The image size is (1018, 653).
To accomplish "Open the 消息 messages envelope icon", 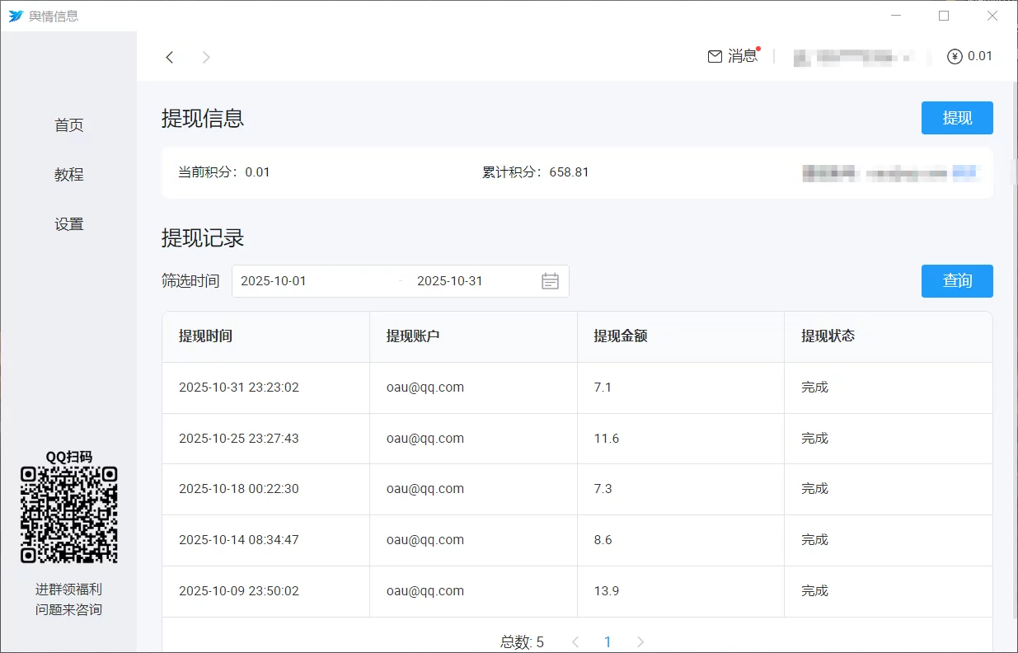I will click(x=715, y=56).
